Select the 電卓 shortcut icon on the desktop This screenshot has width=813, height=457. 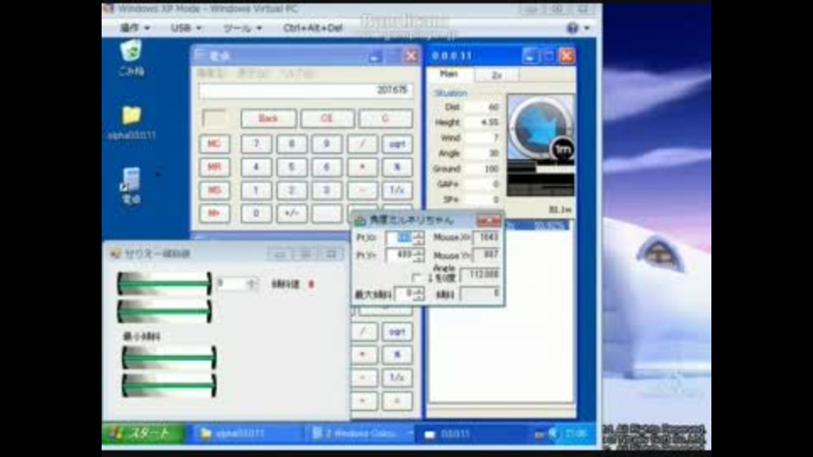pos(130,185)
